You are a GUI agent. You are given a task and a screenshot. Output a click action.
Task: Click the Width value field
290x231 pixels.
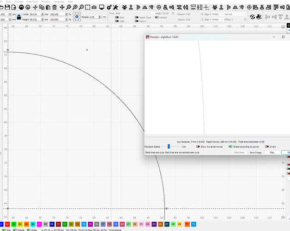tap(36, 14)
